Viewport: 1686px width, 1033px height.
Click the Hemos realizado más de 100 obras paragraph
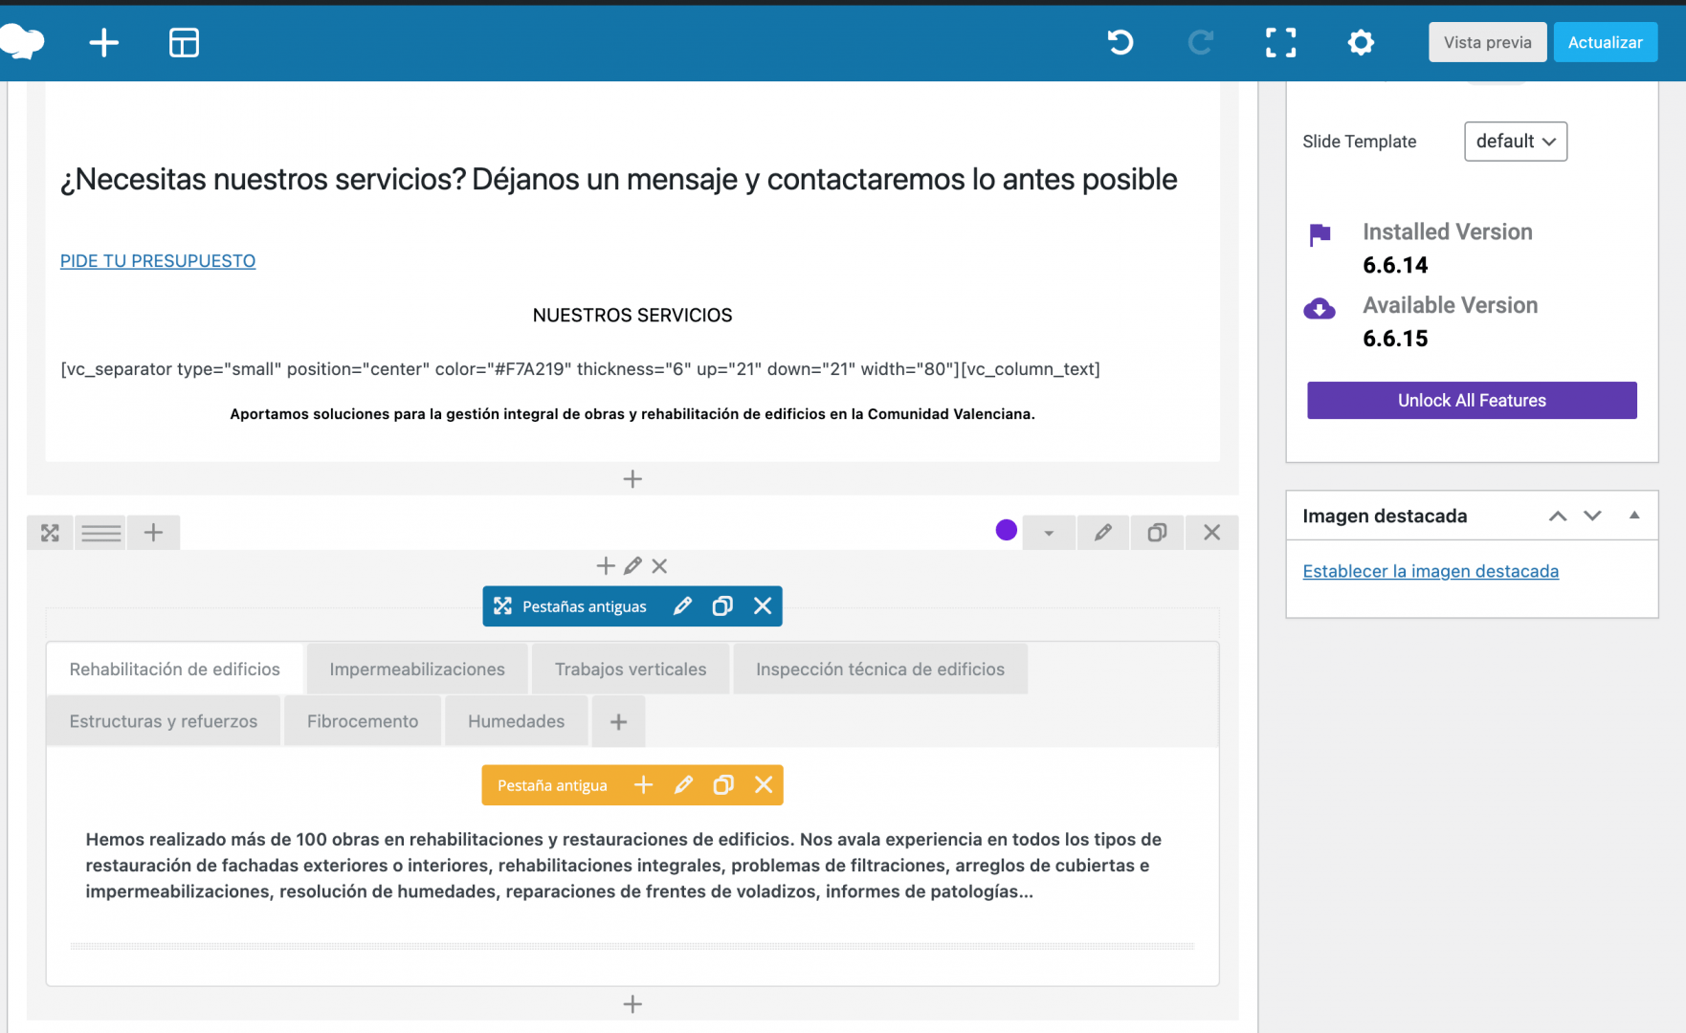624,866
